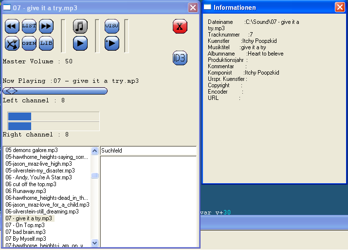Click the Suchfeld search field
This screenshot has height=250, width=348.
point(148,151)
